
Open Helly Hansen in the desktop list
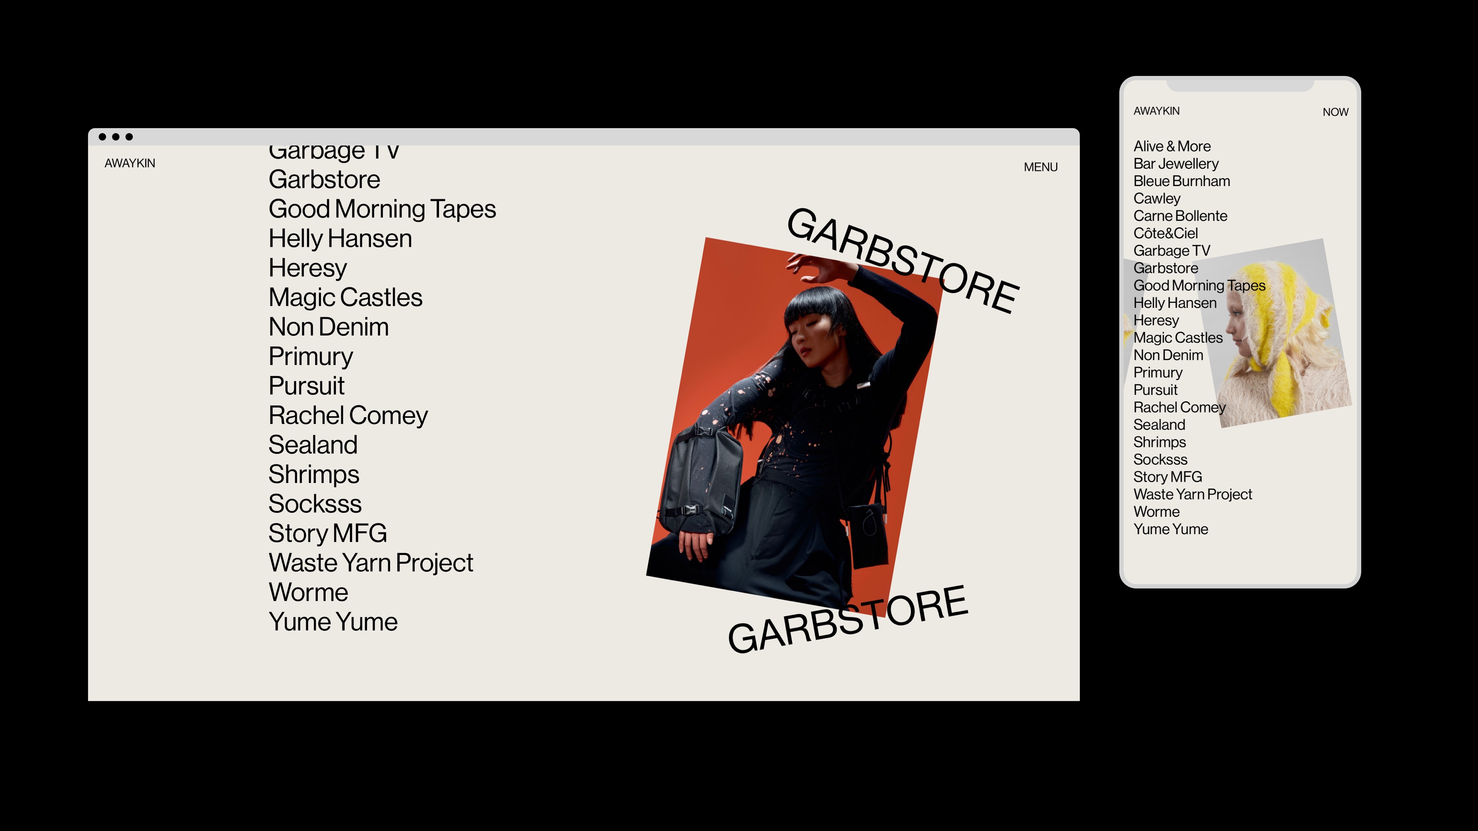[x=340, y=239]
